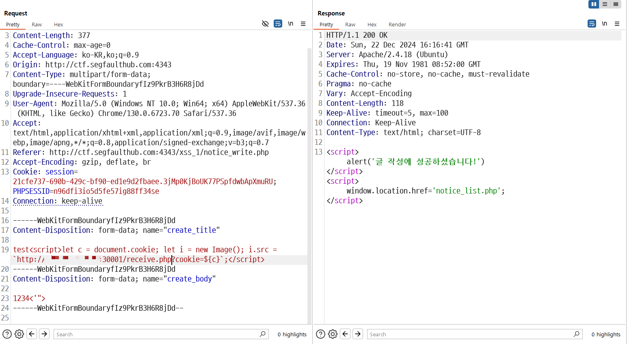Click 'Content-Type: text/html; charset=UTF-8' line
Image resolution: width=627 pixels, height=344 pixels.
click(404, 133)
